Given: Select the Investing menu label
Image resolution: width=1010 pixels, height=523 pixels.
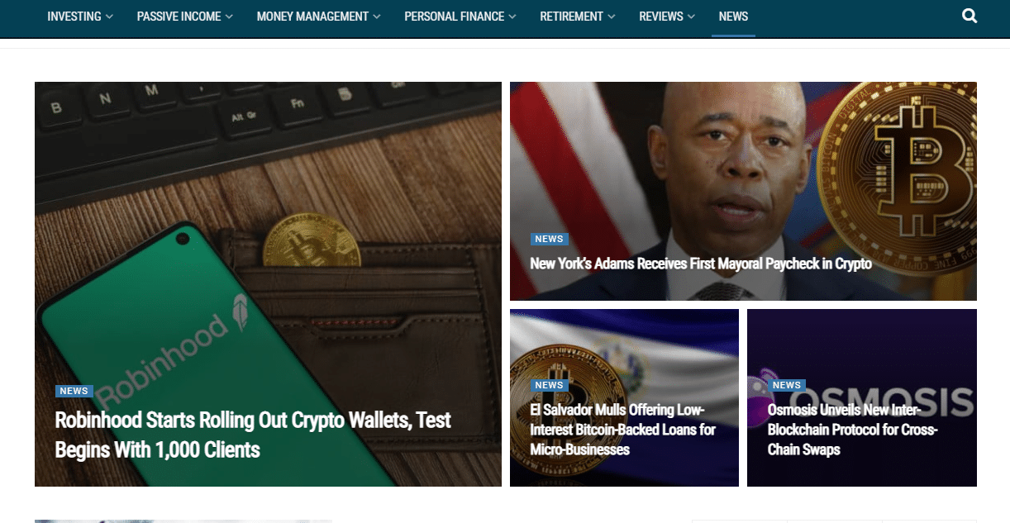Looking at the screenshot, I should tap(74, 17).
